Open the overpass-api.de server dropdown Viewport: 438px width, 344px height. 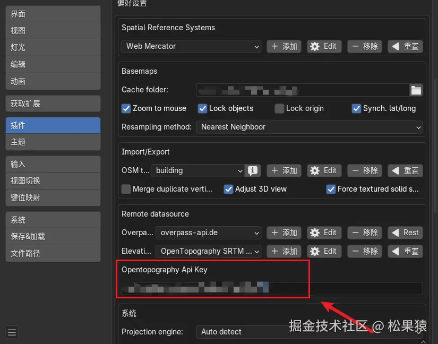click(x=209, y=233)
